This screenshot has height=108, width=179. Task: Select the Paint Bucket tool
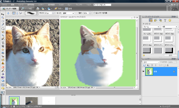pyautogui.click(x=3, y=74)
